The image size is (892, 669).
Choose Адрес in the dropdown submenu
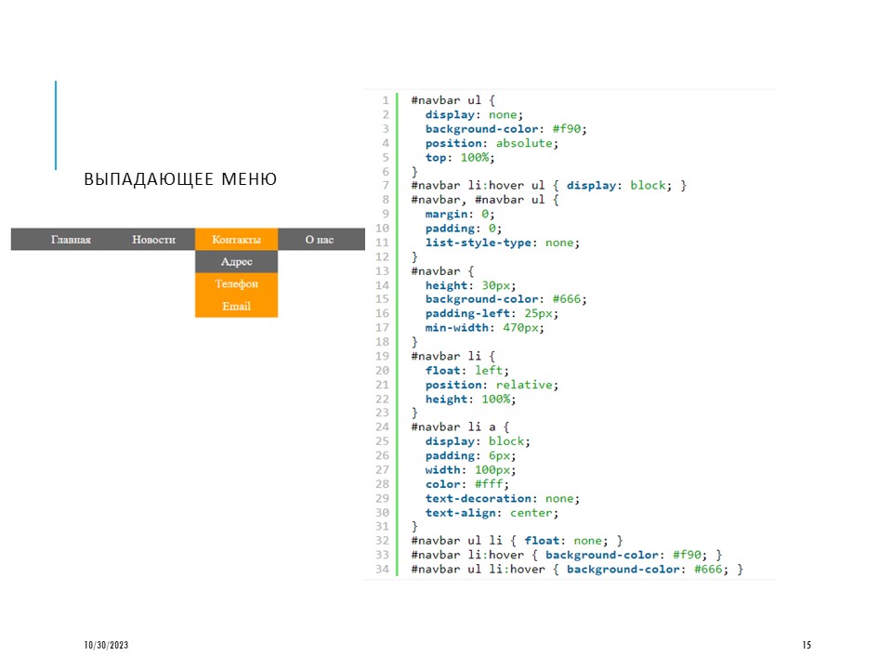coord(237,262)
